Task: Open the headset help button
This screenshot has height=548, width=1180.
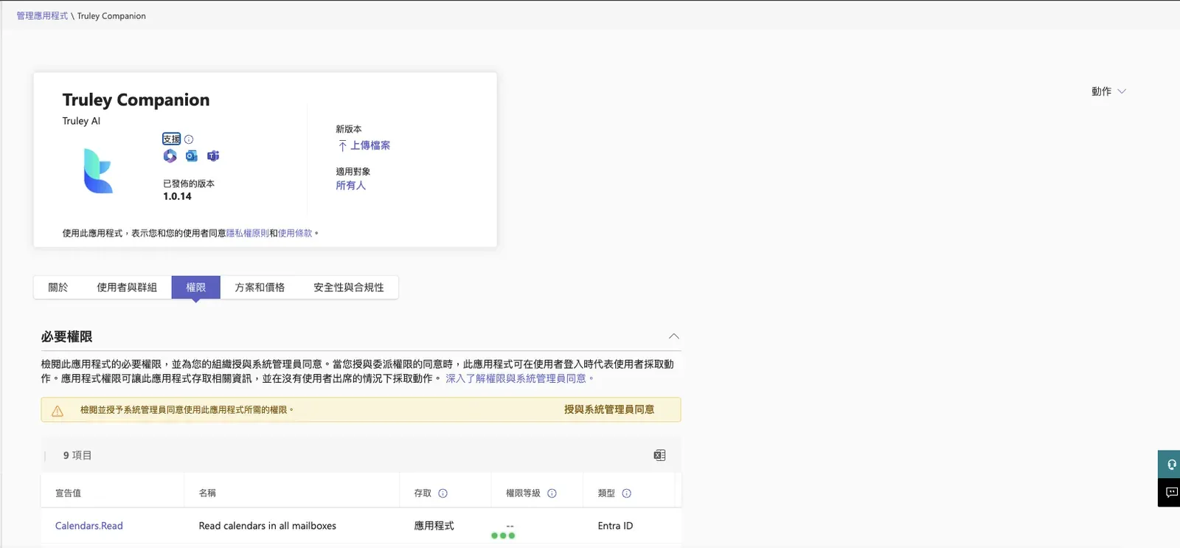Action: pyautogui.click(x=1170, y=464)
